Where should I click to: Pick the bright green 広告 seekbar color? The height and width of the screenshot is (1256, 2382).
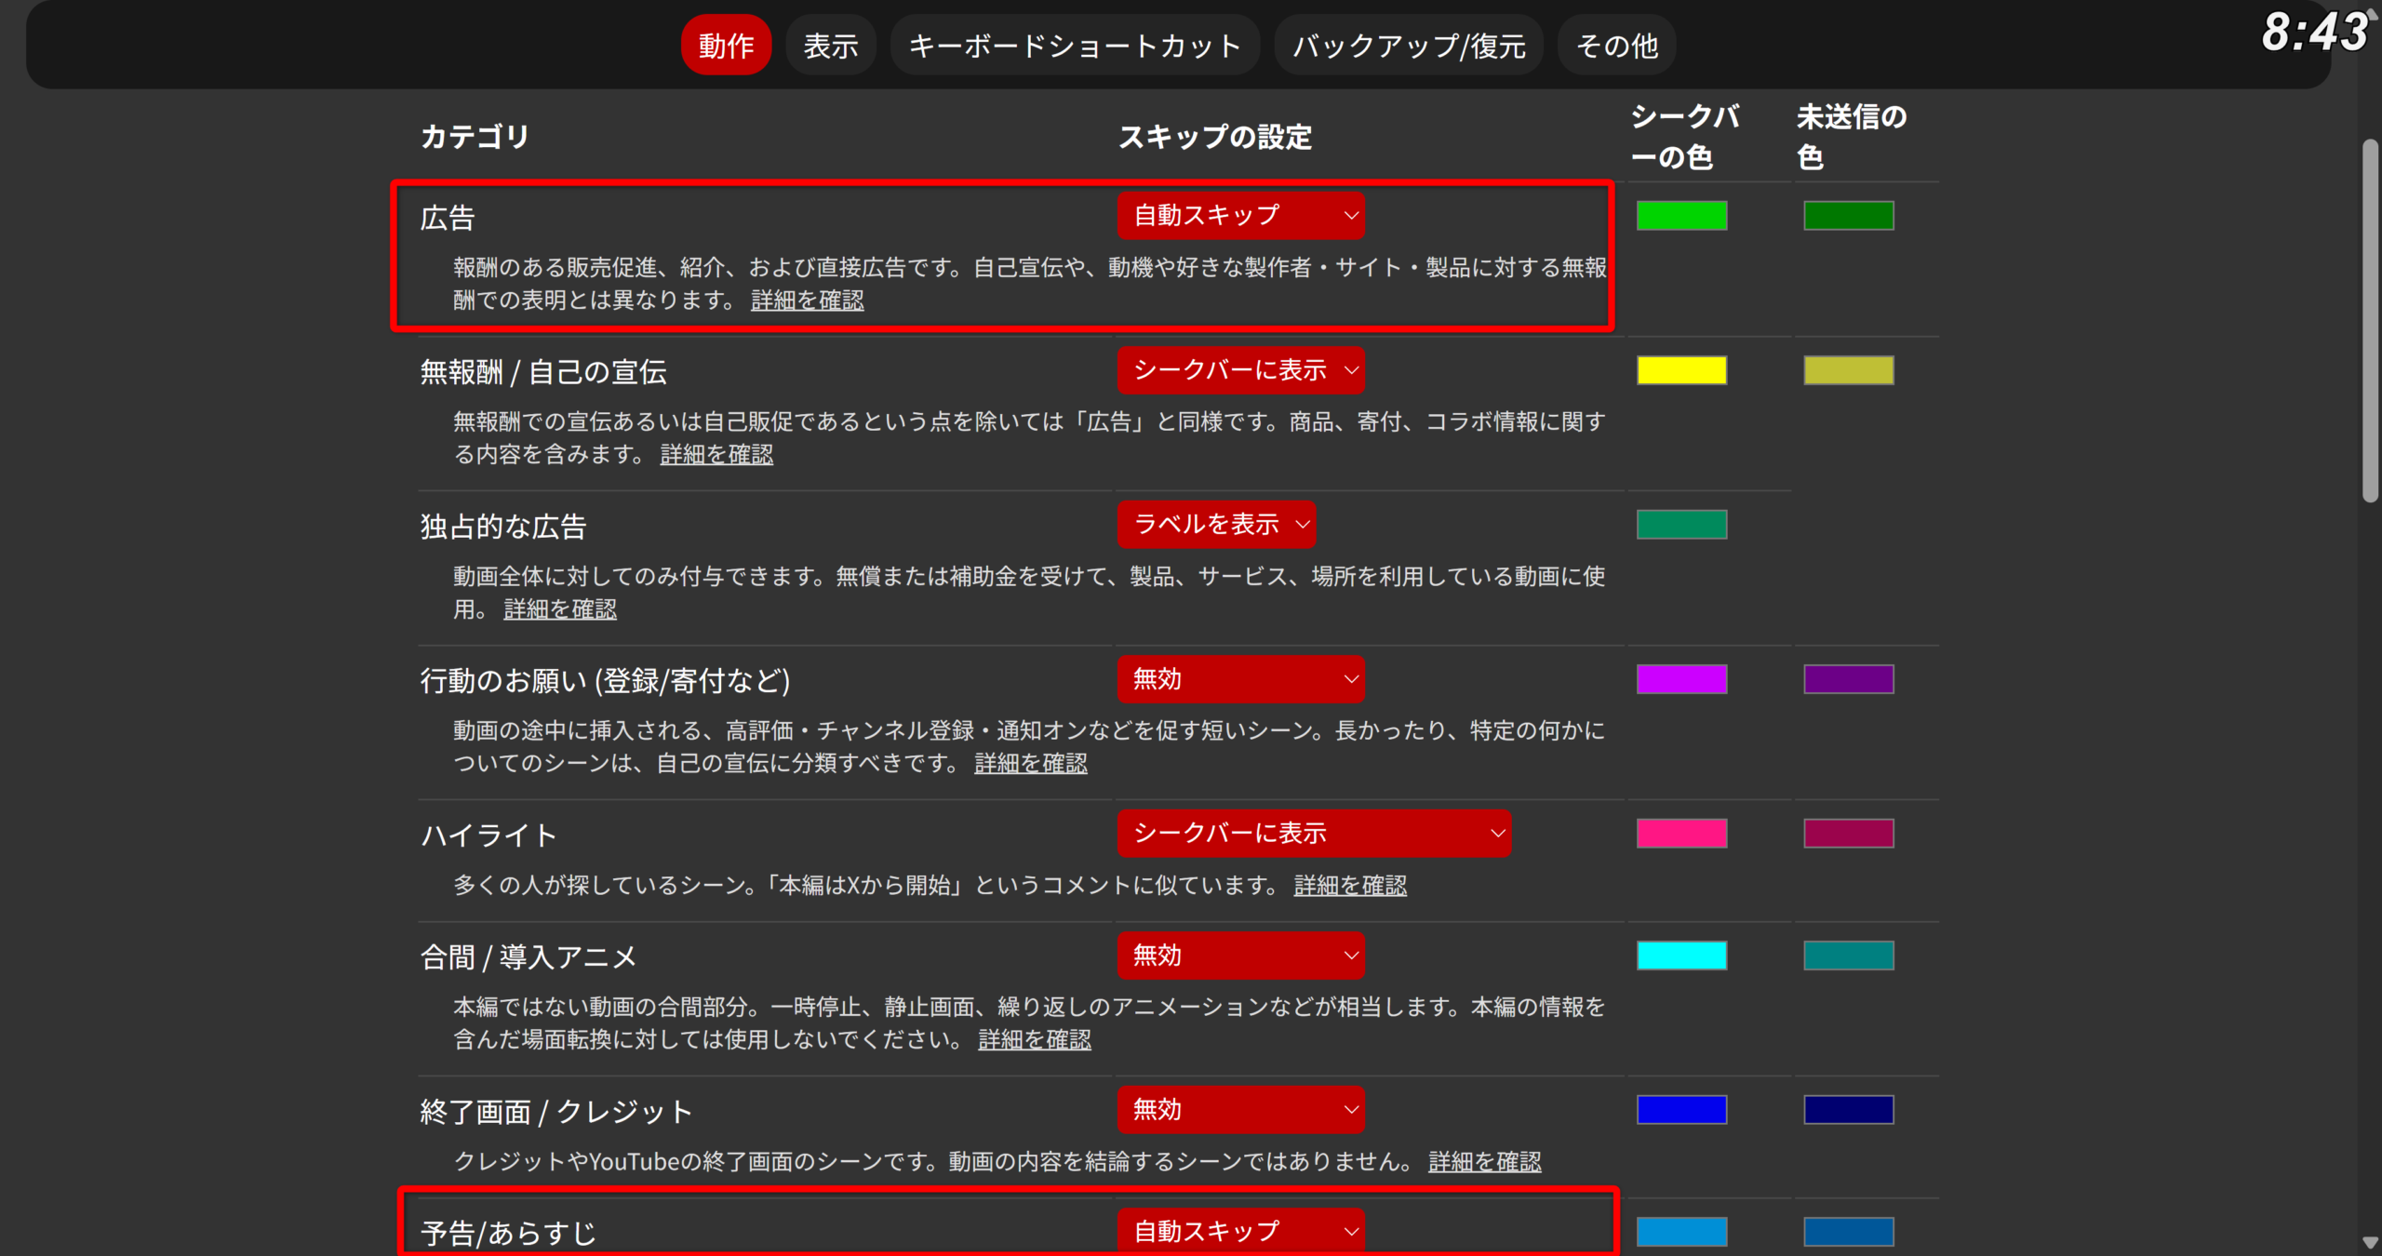coord(1681,216)
